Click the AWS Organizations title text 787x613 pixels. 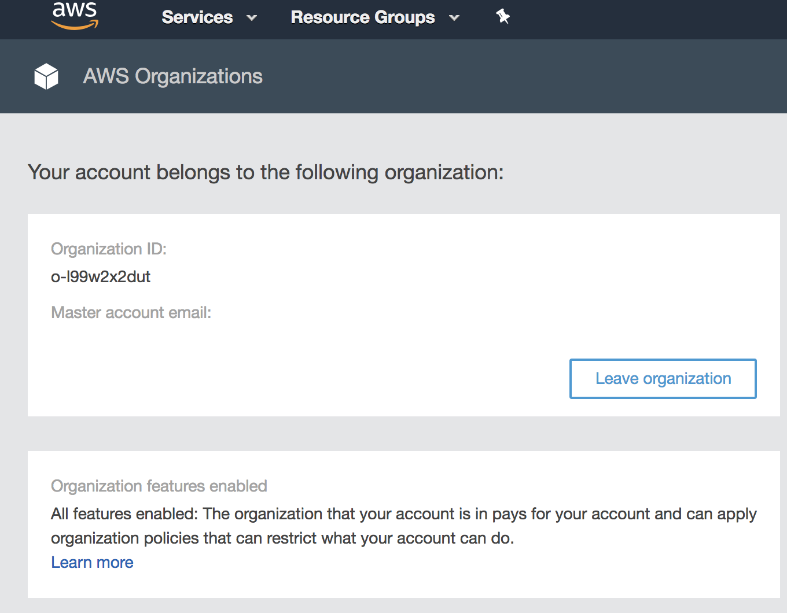click(172, 76)
